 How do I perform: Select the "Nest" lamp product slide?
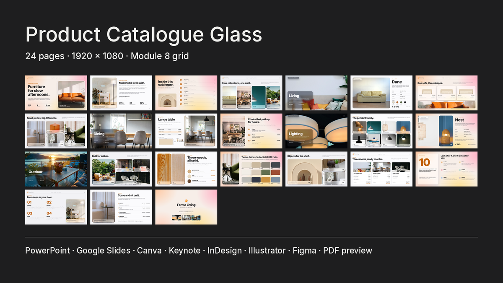pyautogui.click(x=446, y=131)
